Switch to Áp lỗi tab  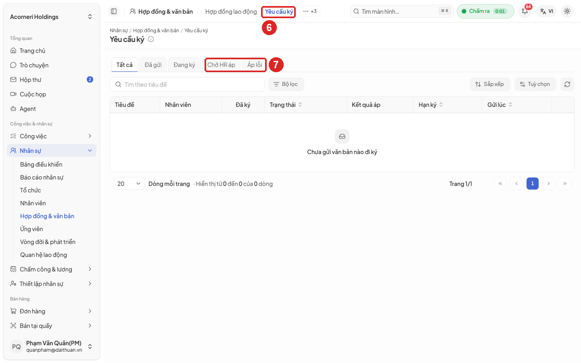coord(255,65)
